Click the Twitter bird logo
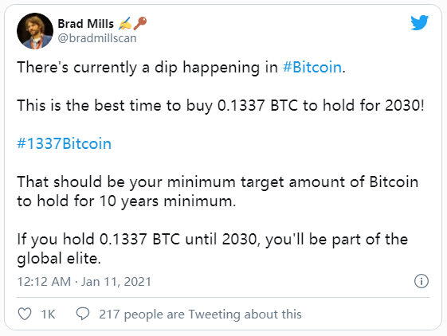Viewport: 447px width, 336px height. coord(419,22)
